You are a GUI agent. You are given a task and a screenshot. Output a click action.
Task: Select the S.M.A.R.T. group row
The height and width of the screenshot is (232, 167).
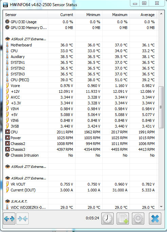click(x=81, y=201)
